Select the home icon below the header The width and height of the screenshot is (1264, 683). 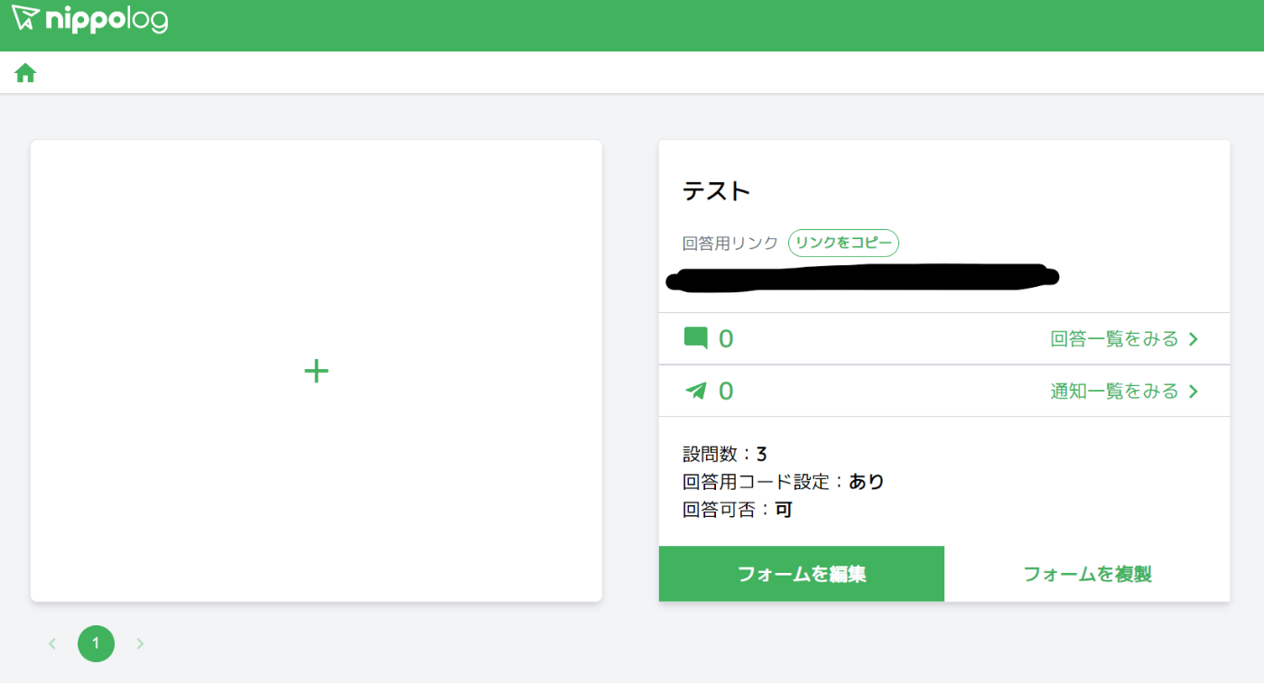[x=24, y=71]
